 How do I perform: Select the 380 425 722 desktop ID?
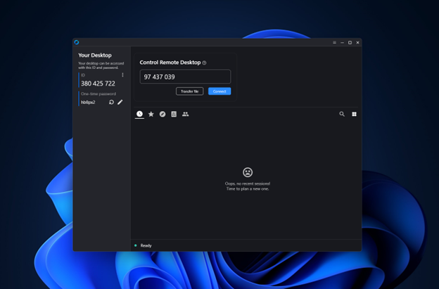(x=98, y=84)
